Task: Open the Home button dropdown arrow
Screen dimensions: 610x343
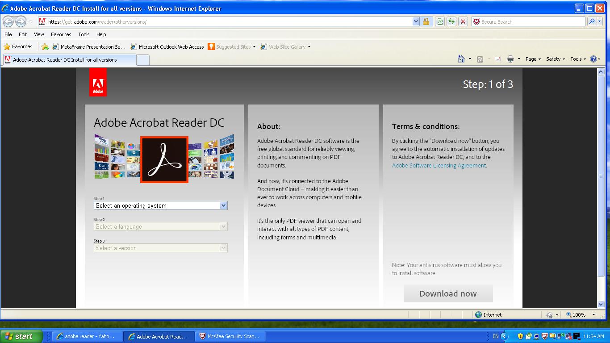Action: coord(470,59)
